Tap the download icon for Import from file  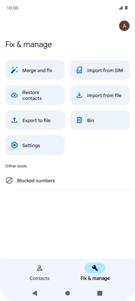[x=79, y=95]
